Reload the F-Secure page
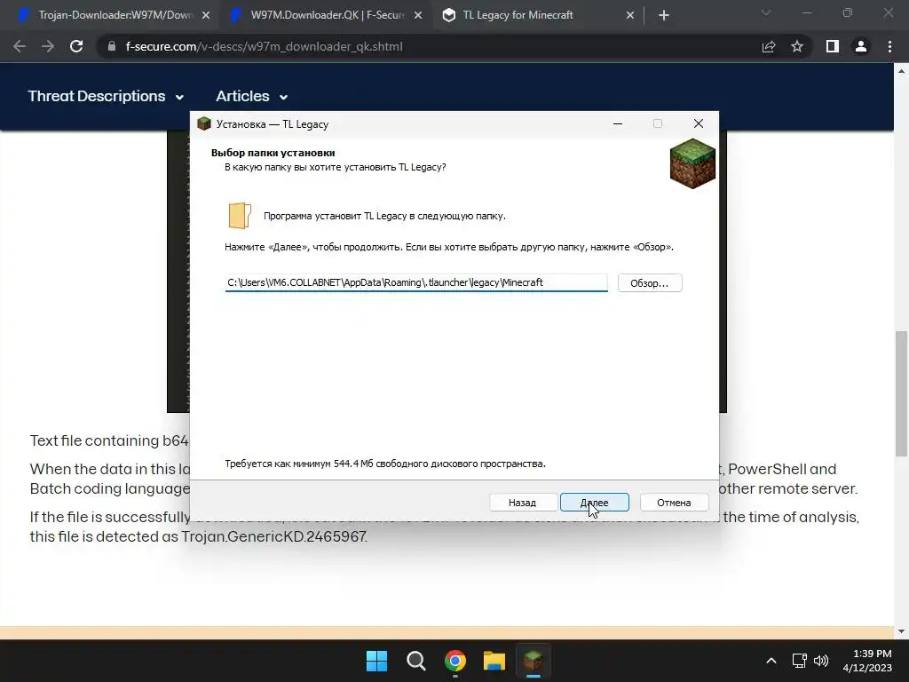The height and width of the screenshot is (682, 909). pyautogui.click(x=76, y=46)
